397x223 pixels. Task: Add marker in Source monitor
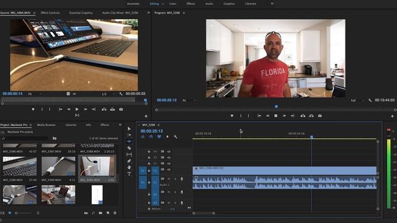point(33,109)
